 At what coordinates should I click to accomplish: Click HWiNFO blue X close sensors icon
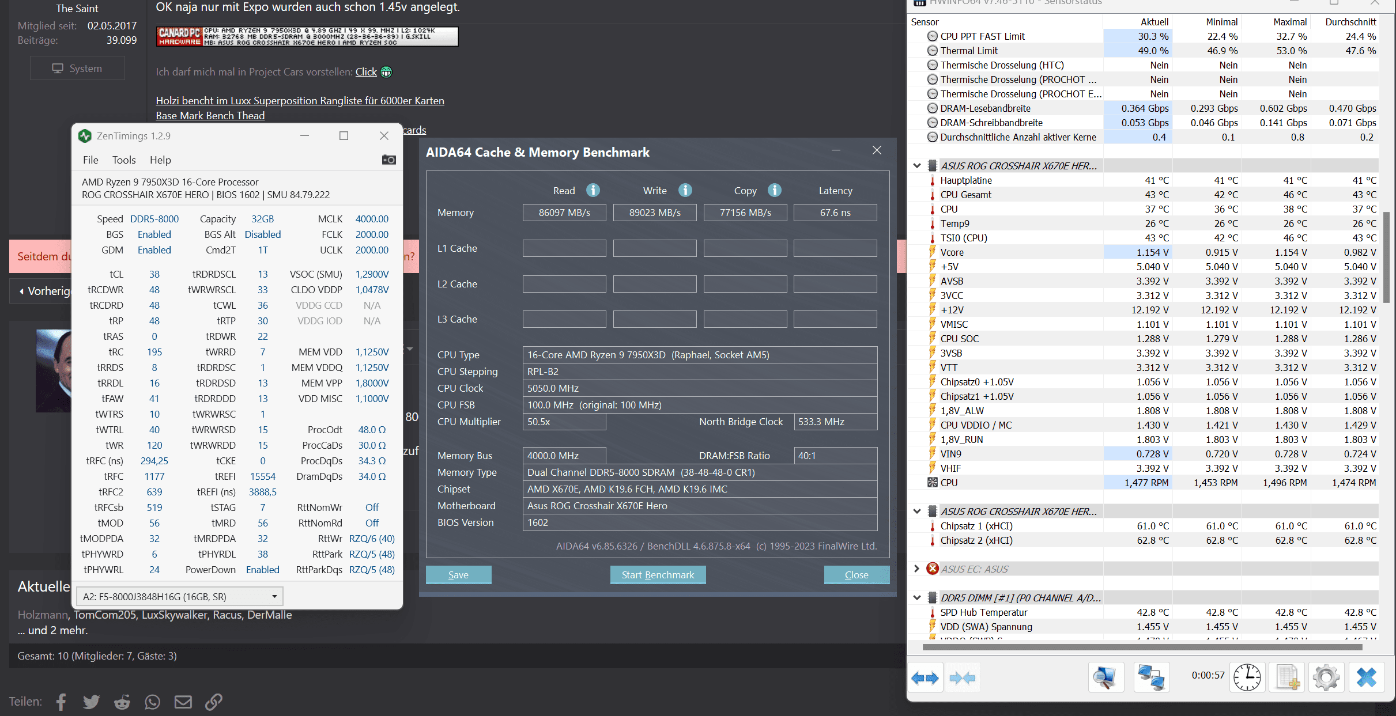coord(1366,677)
